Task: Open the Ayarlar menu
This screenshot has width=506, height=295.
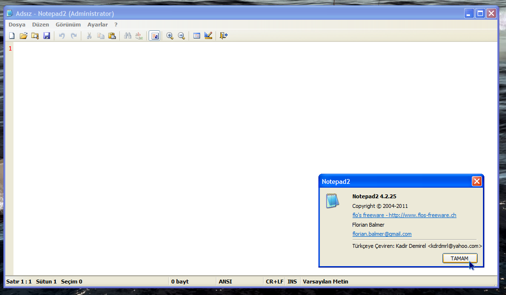Action: click(98, 25)
